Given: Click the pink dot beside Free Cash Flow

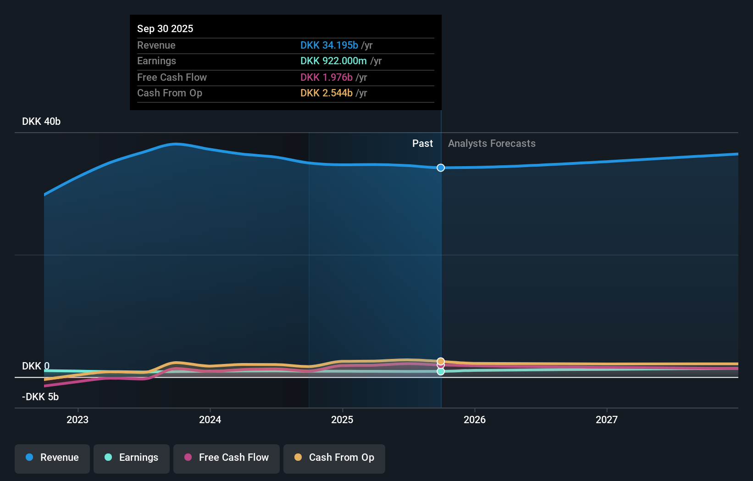Looking at the screenshot, I should (x=188, y=458).
